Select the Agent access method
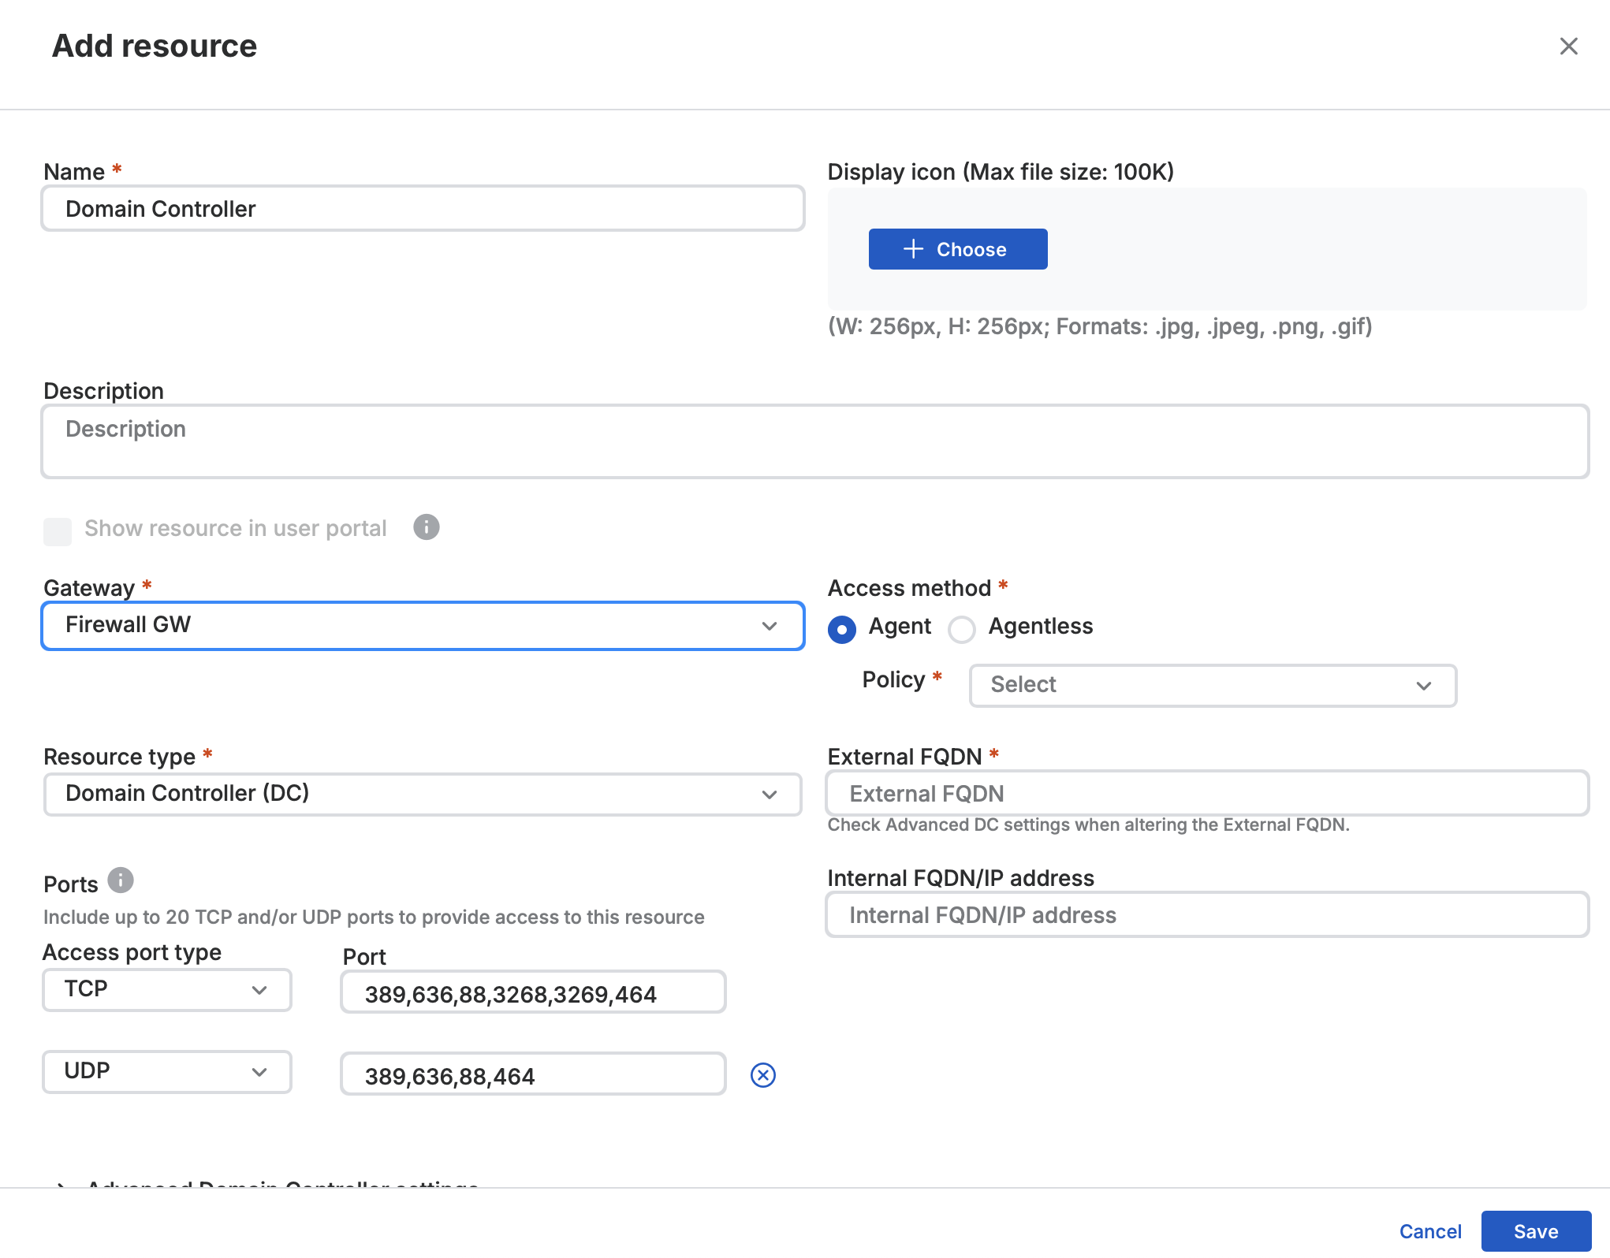 click(842, 629)
